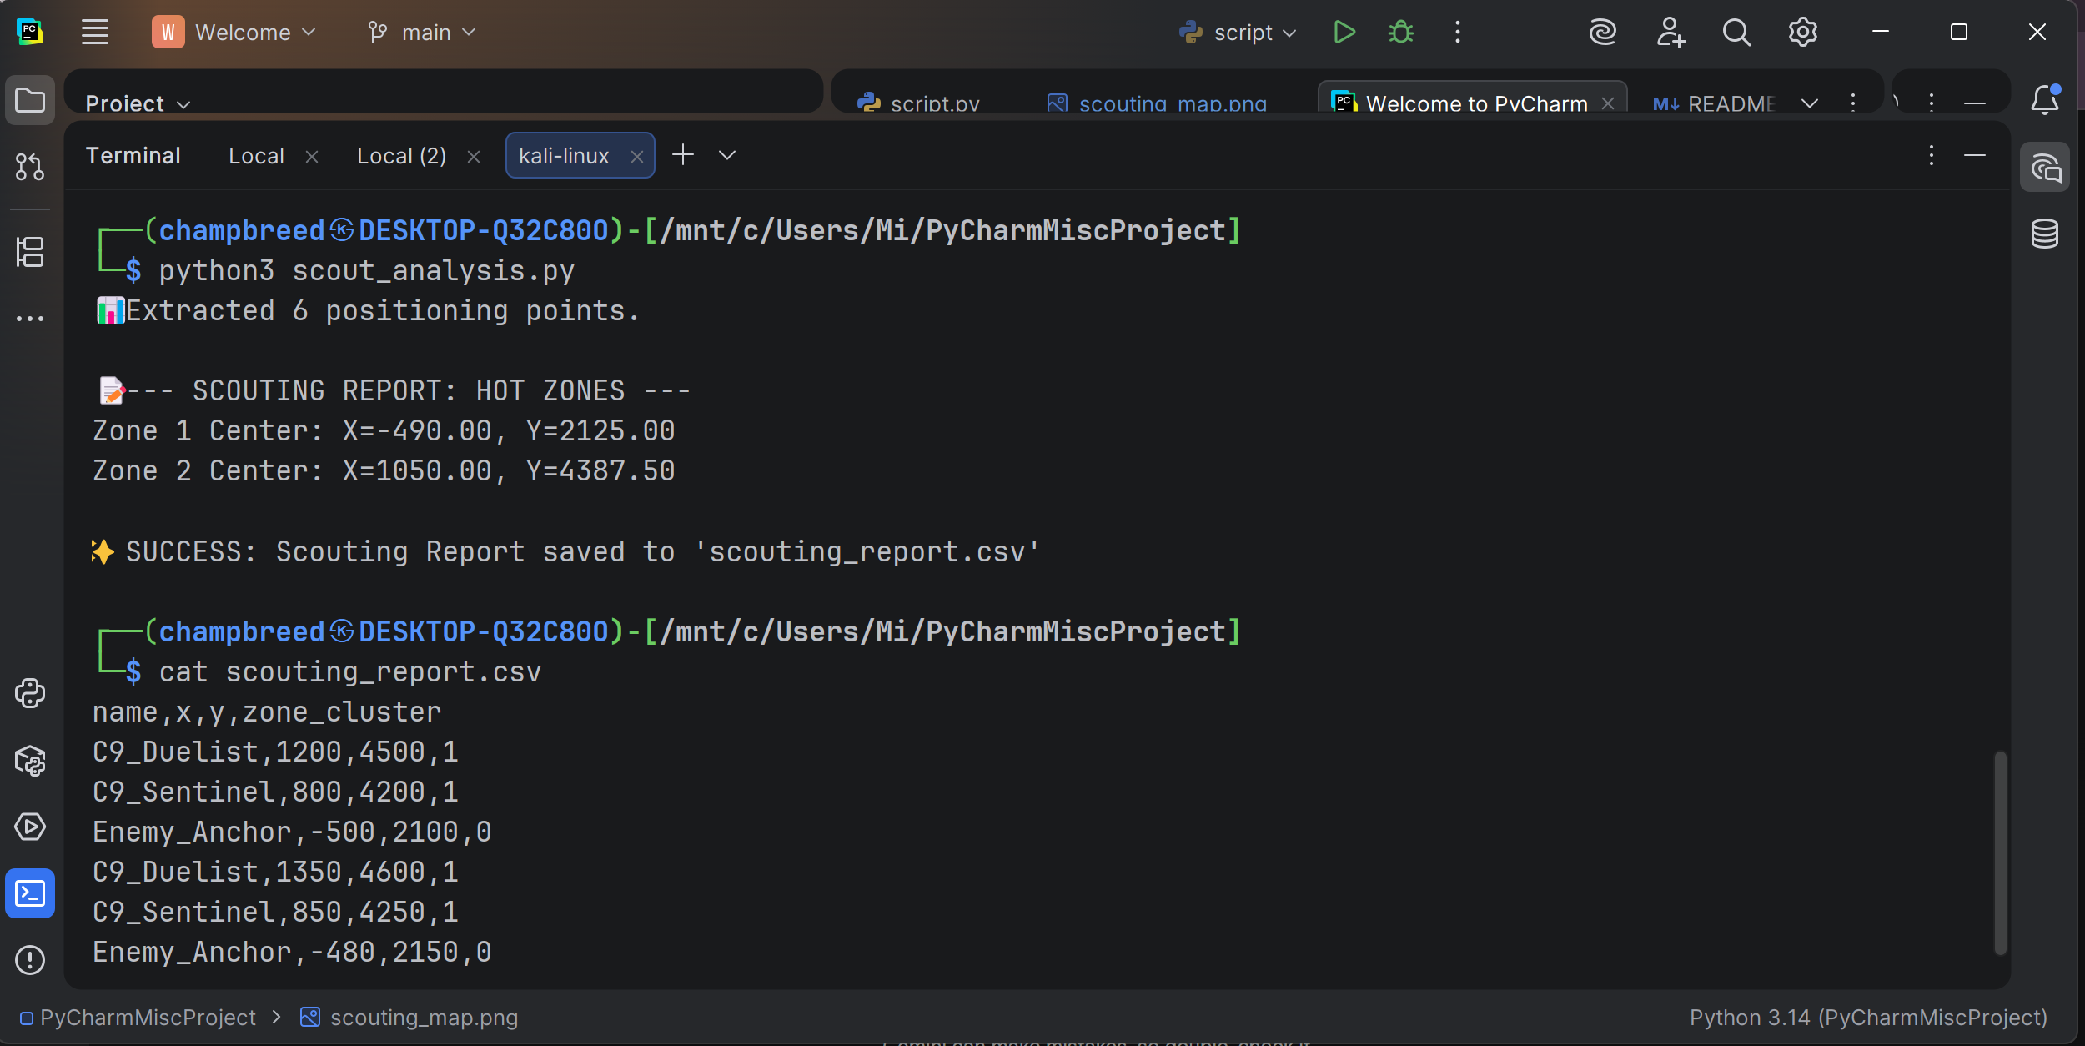Add a new terminal tab with plus
Image resolution: width=2085 pixels, height=1046 pixels.
(683, 155)
